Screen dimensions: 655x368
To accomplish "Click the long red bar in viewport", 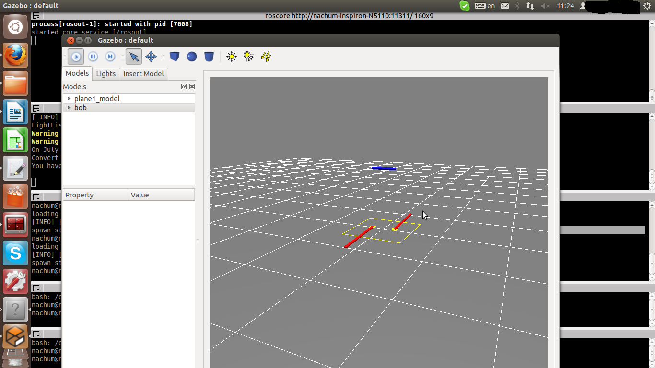I will pos(359,237).
